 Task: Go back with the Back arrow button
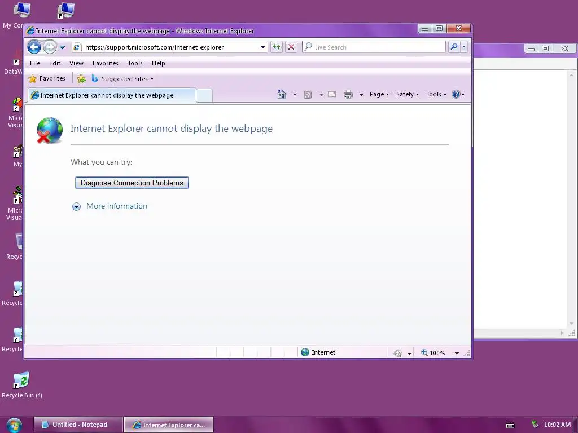click(34, 47)
